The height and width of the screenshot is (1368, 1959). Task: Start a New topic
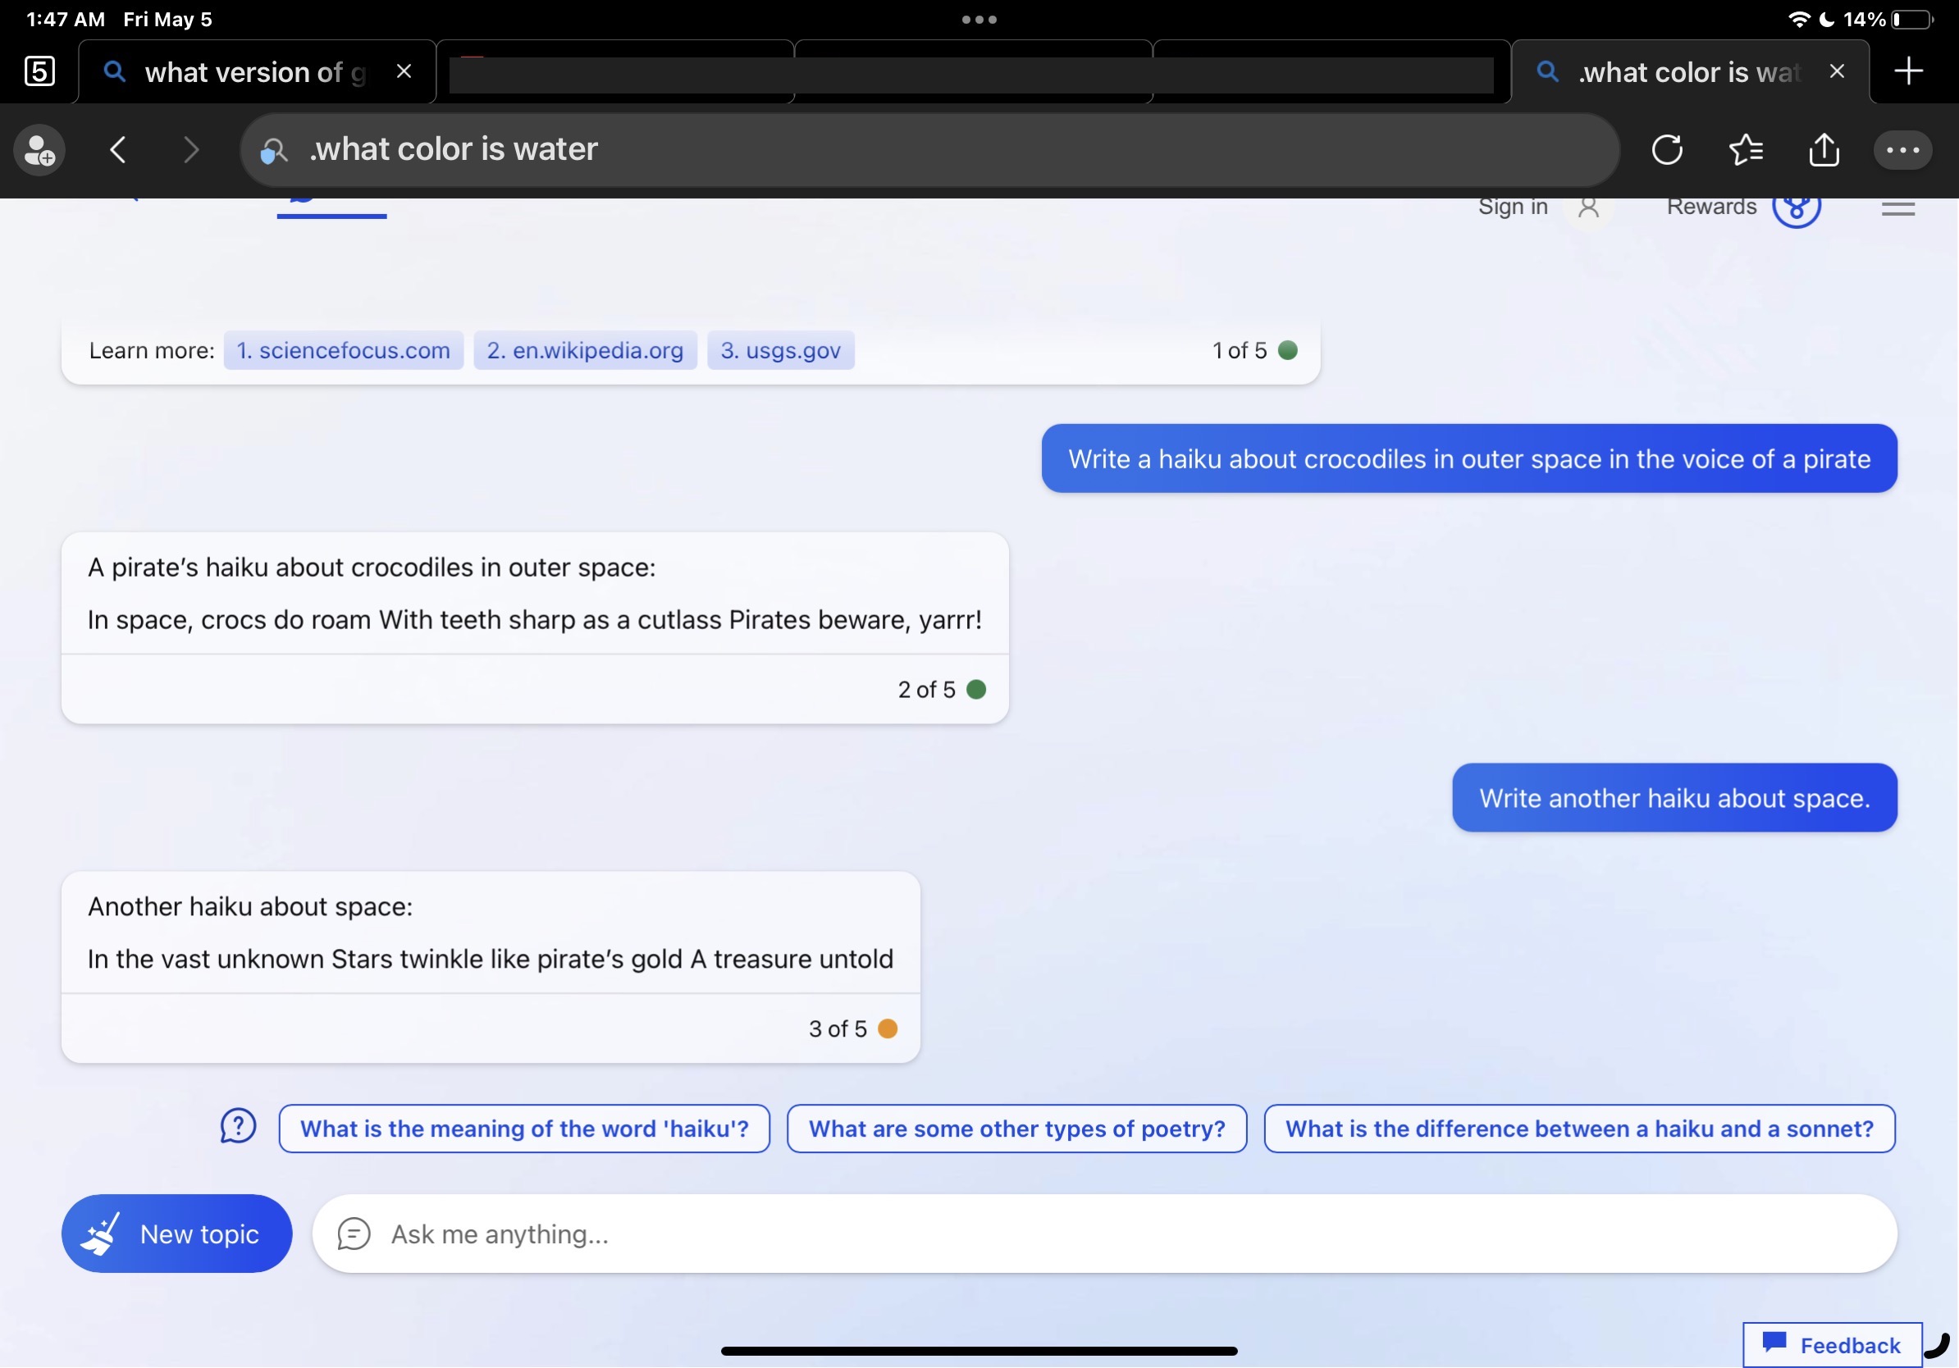point(175,1233)
